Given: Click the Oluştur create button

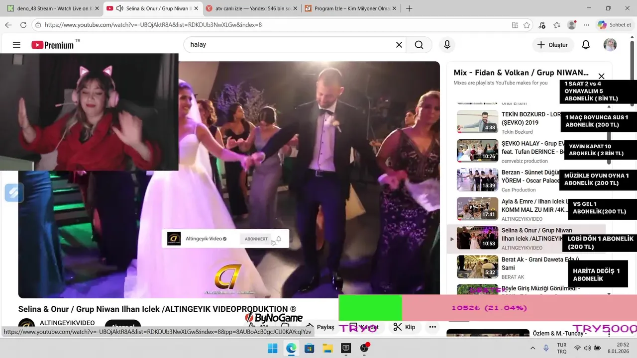Looking at the screenshot, I should tap(552, 45).
